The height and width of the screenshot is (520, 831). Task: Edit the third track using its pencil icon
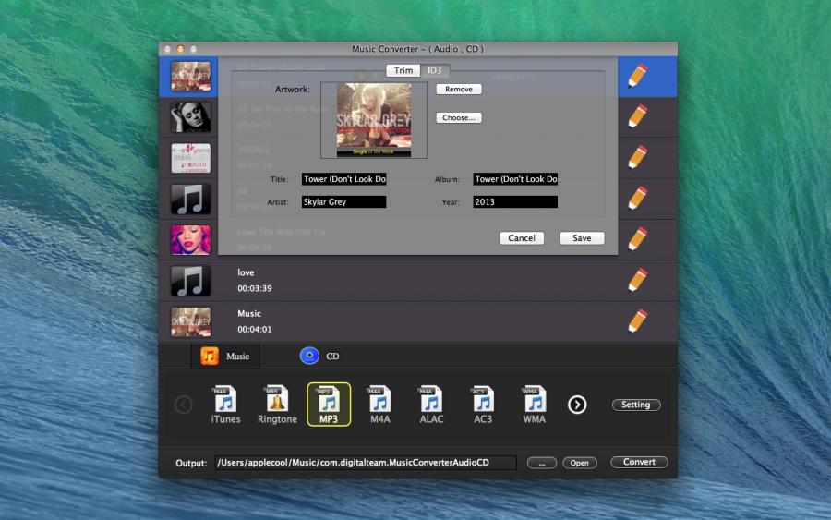click(x=637, y=157)
